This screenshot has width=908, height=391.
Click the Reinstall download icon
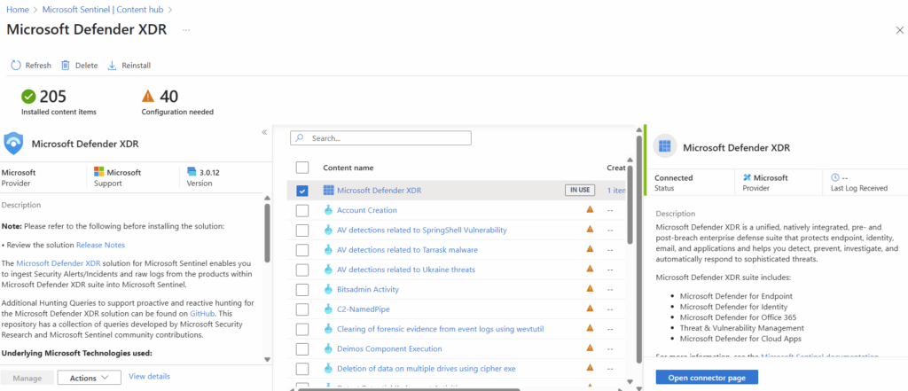[113, 66]
